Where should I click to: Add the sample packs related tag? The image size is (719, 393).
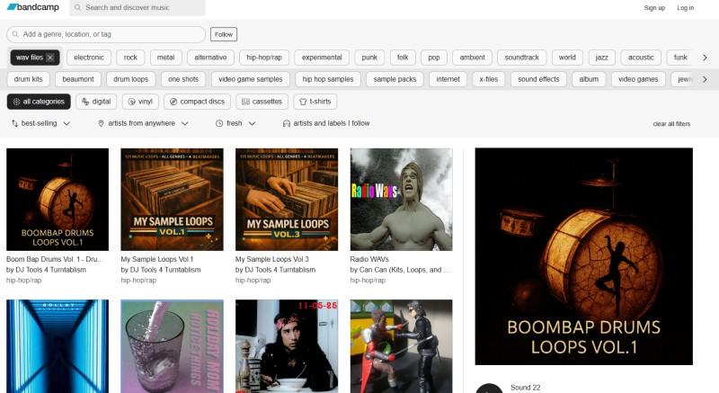click(395, 79)
